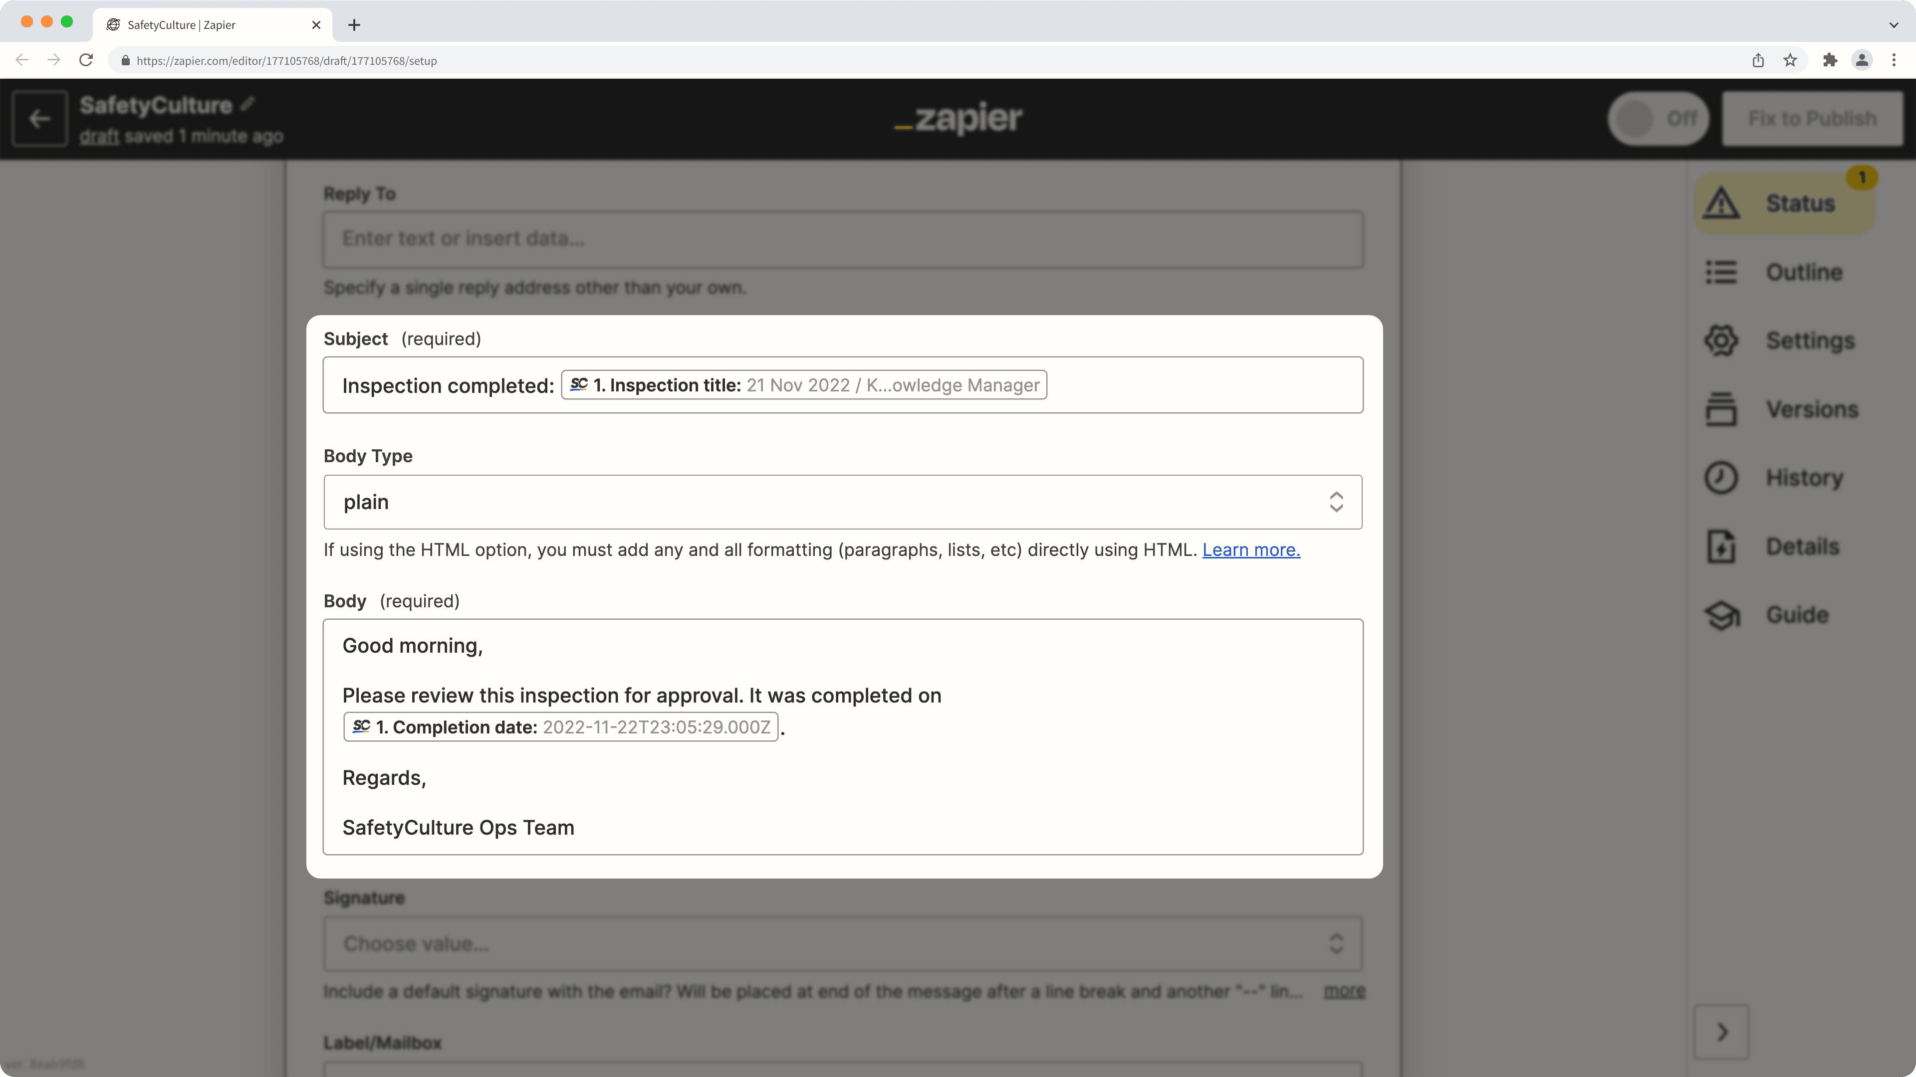Image resolution: width=1916 pixels, height=1077 pixels.
Task: Open browser address bar URL
Action: pyautogui.click(x=287, y=60)
